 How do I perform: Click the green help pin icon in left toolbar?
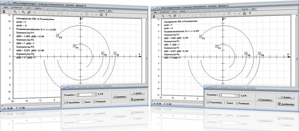click(x=106, y=15)
